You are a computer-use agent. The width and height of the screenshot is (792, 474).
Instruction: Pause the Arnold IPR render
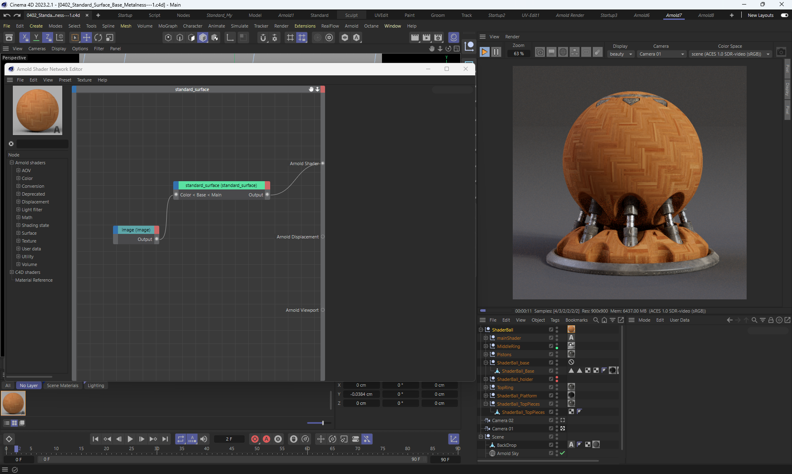click(496, 52)
